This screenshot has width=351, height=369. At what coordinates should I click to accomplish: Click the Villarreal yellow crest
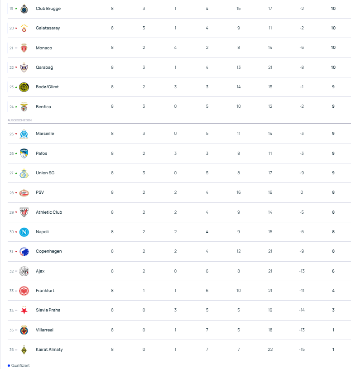point(24,330)
